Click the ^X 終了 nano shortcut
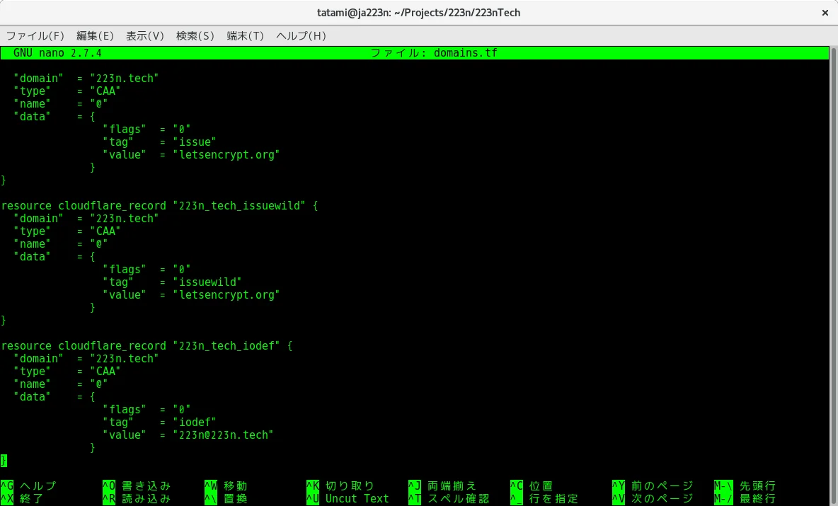Screen dimensions: 838x506 tap(23, 498)
